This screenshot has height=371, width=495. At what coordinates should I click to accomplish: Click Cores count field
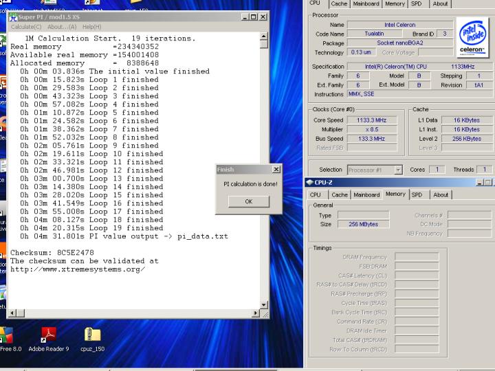[x=437, y=170]
